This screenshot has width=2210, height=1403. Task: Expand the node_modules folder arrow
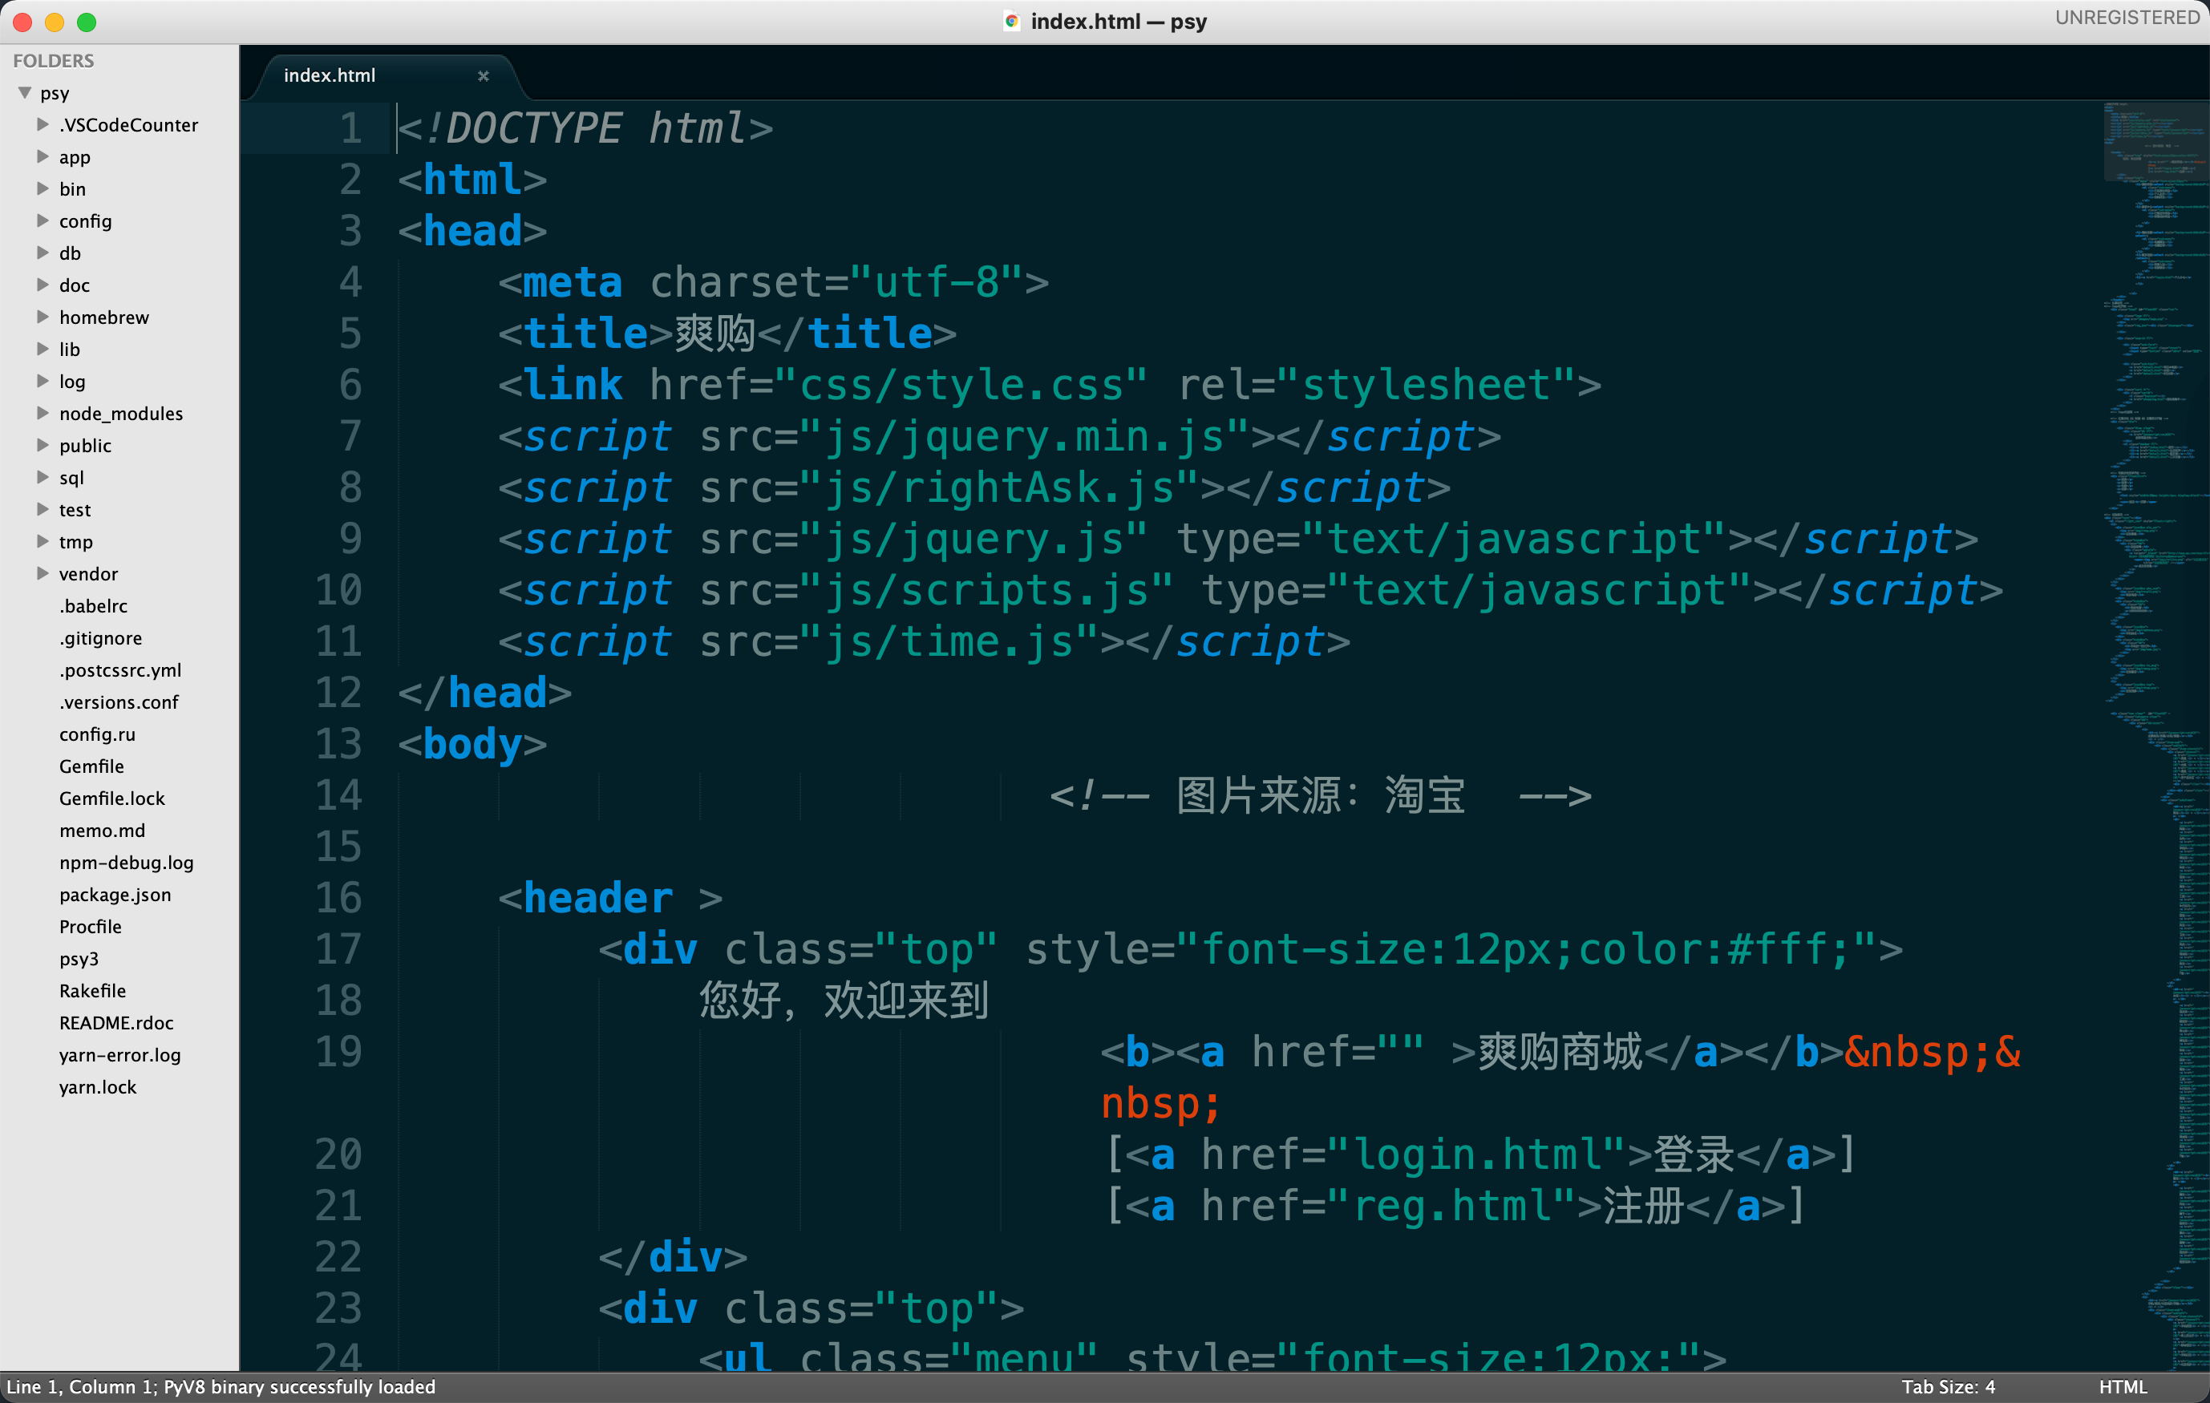click(x=42, y=413)
